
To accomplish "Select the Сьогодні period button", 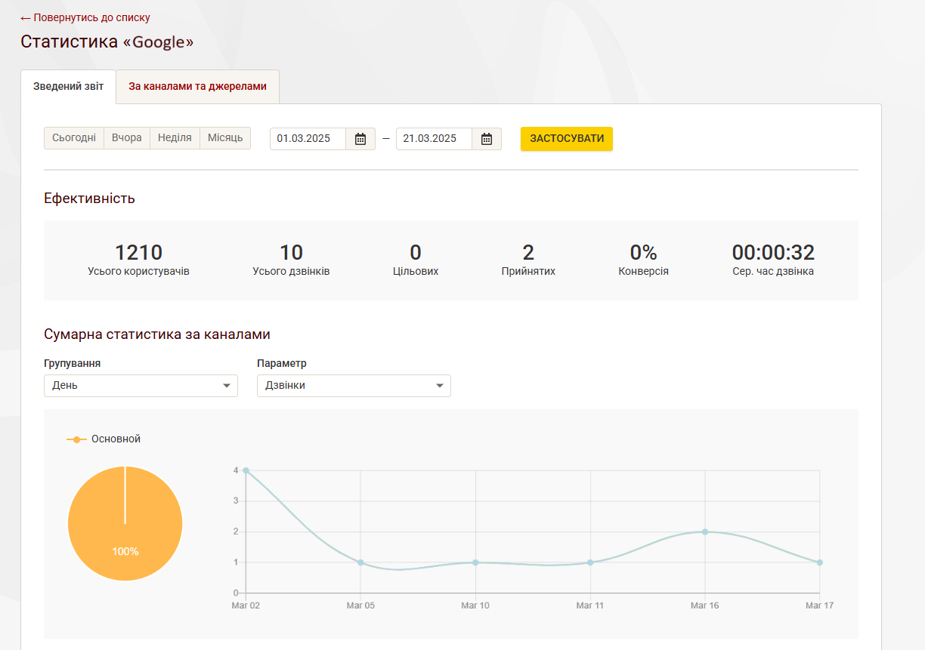I will (x=74, y=138).
